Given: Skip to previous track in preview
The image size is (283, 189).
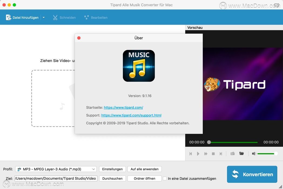Looking at the screenshot, I should [x=191, y=154].
